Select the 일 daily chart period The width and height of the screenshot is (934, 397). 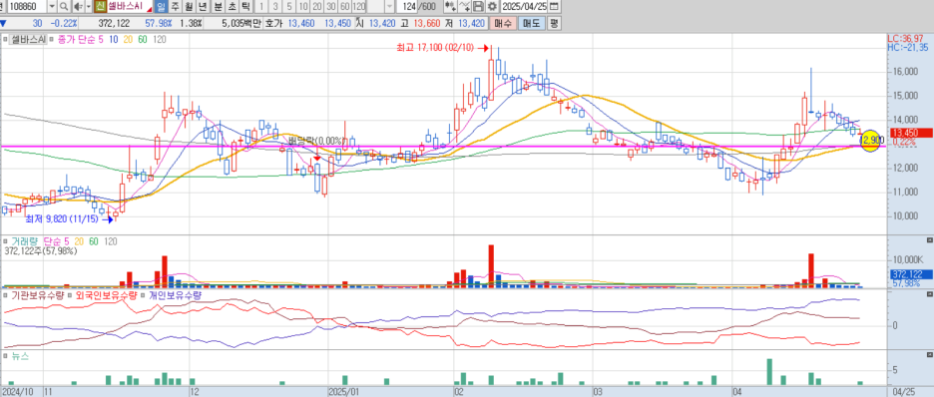pos(161,7)
